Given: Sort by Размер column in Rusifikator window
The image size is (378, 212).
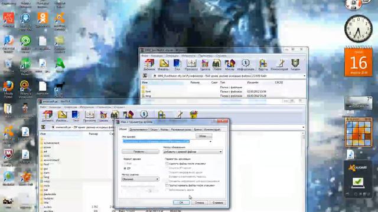Looking at the screenshot, I should click(195, 82).
